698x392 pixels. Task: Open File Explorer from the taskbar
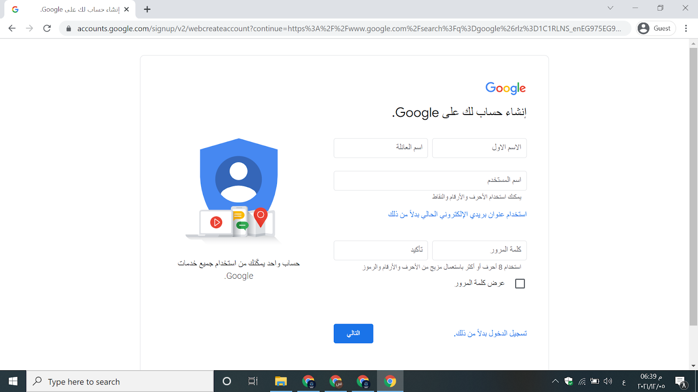tap(281, 382)
